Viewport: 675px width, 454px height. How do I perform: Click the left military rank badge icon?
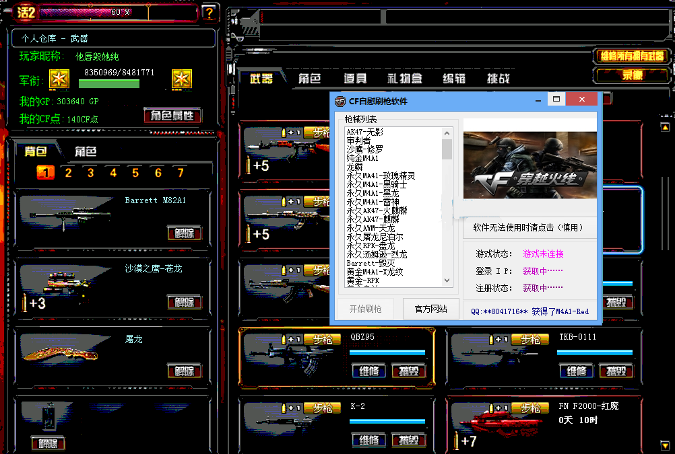click(59, 79)
